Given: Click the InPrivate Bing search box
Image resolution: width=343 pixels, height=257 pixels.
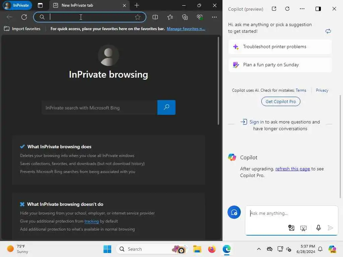Looking at the screenshot, I should pos(99,107).
